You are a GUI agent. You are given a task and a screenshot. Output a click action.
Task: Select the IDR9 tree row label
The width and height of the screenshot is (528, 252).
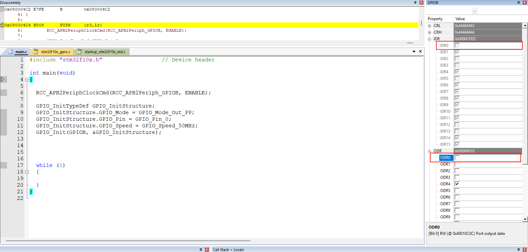(x=444, y=105)
